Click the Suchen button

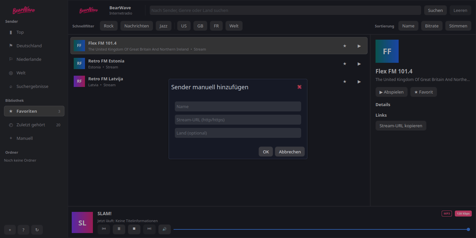pos(435,10)
